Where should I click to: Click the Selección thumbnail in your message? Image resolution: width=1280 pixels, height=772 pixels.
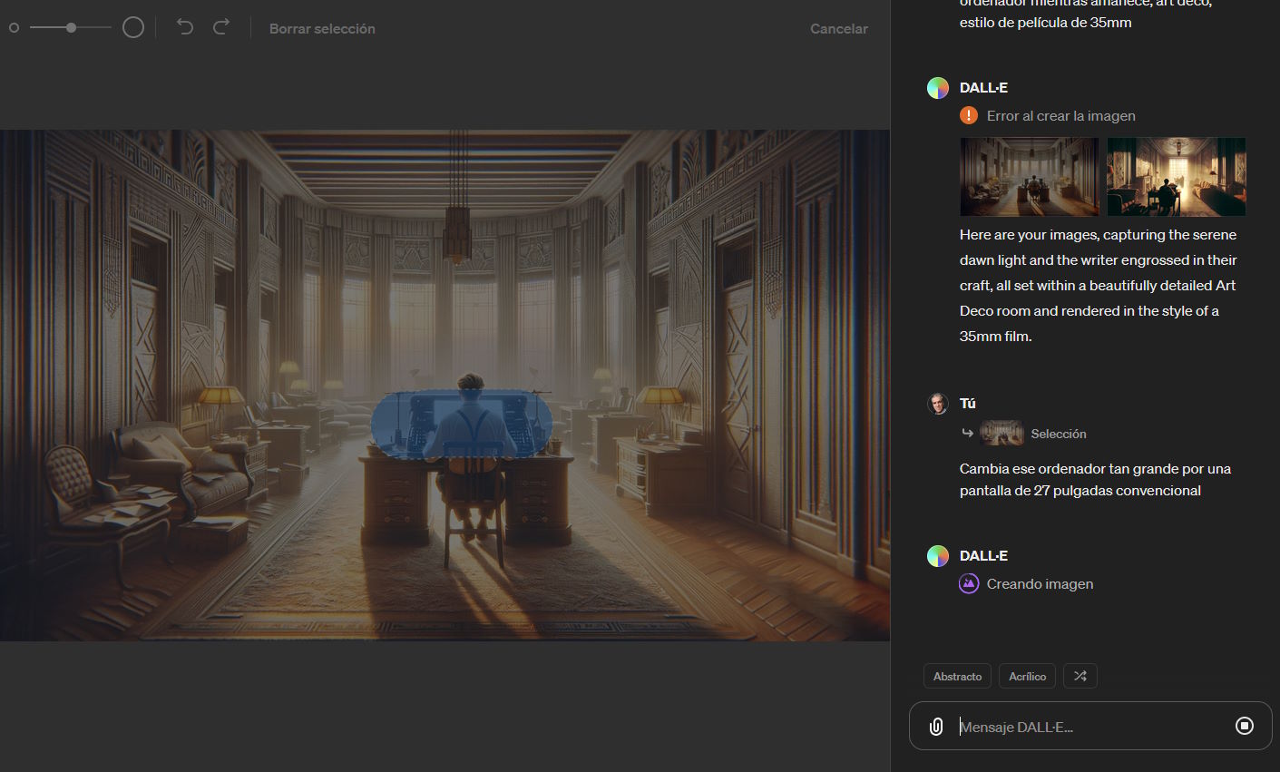pos(1002,433)
